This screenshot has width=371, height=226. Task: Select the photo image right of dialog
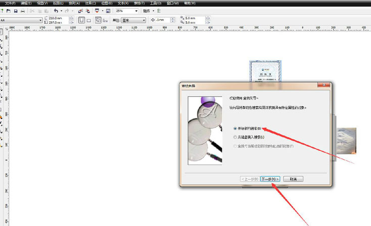pos(346,141)
